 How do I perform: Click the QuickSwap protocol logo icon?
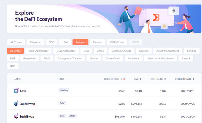coord(16,103)
